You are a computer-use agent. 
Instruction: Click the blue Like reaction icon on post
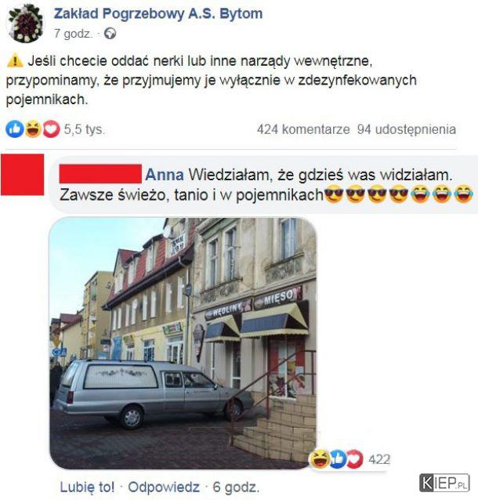pyautogui.click(x=15, y=129)
